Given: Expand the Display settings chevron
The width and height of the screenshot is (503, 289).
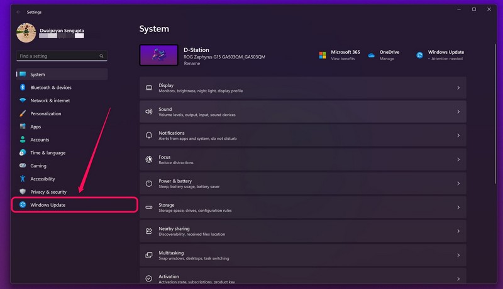Looking at the screenshot, I should click(x=458, y=88).
